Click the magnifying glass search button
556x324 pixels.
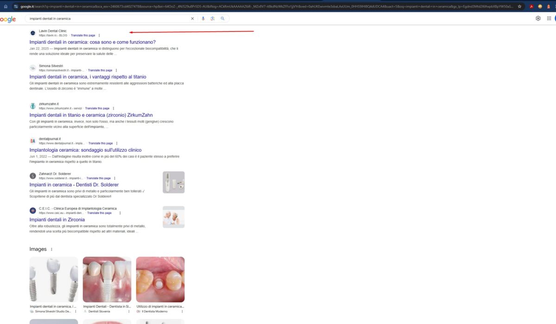tap(222, 19)
